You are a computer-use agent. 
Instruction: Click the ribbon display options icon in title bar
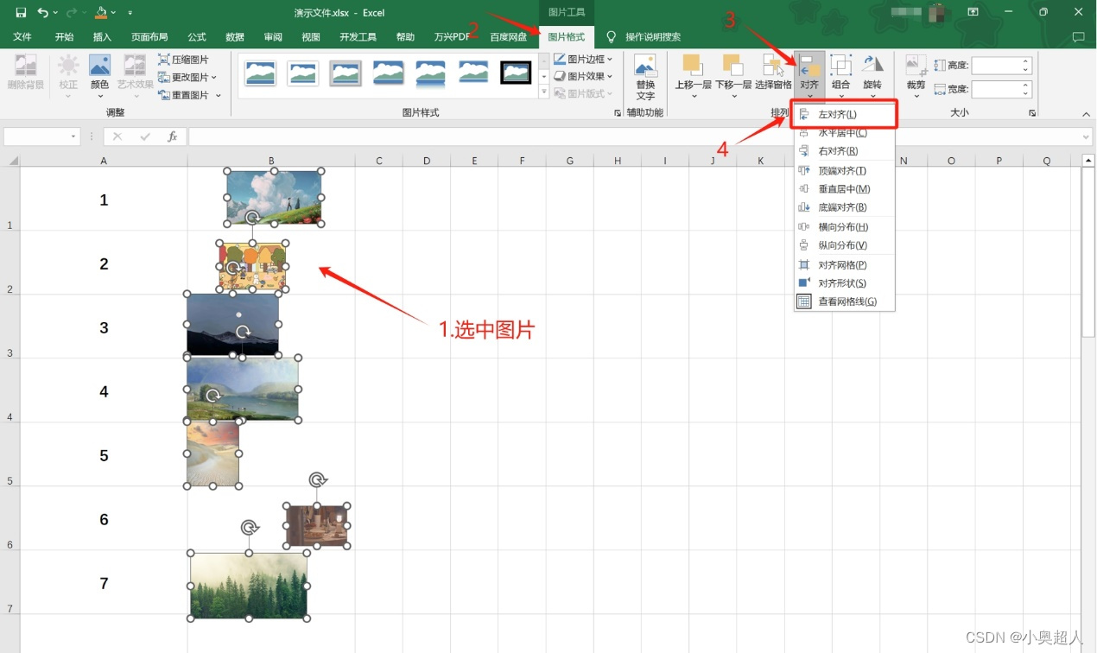(973, 12)
